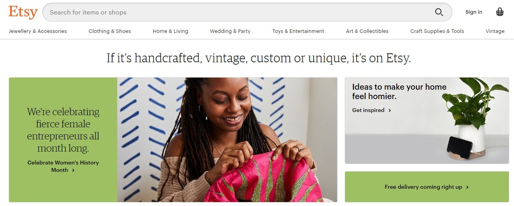
Task: Click the arrow beside Free delivery text
Action: tap(467, 187)
